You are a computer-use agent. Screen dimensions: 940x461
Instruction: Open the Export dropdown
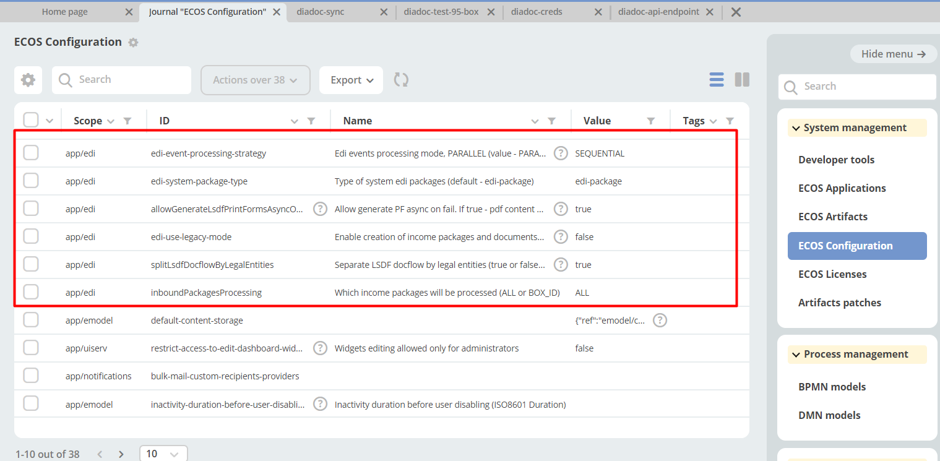coord(351,80)
